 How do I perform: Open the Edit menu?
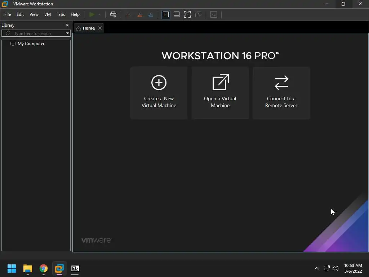pos(20,14)
